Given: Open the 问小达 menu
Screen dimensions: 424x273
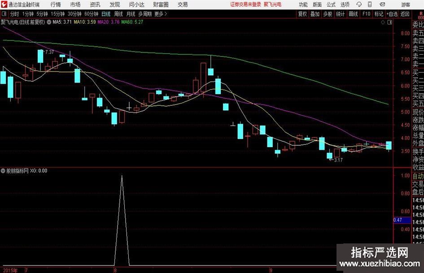Looking at the screenshot, I should pos(136,4).
